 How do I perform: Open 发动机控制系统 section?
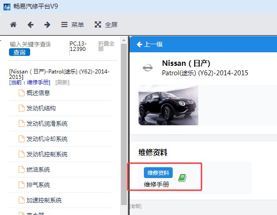47,154
